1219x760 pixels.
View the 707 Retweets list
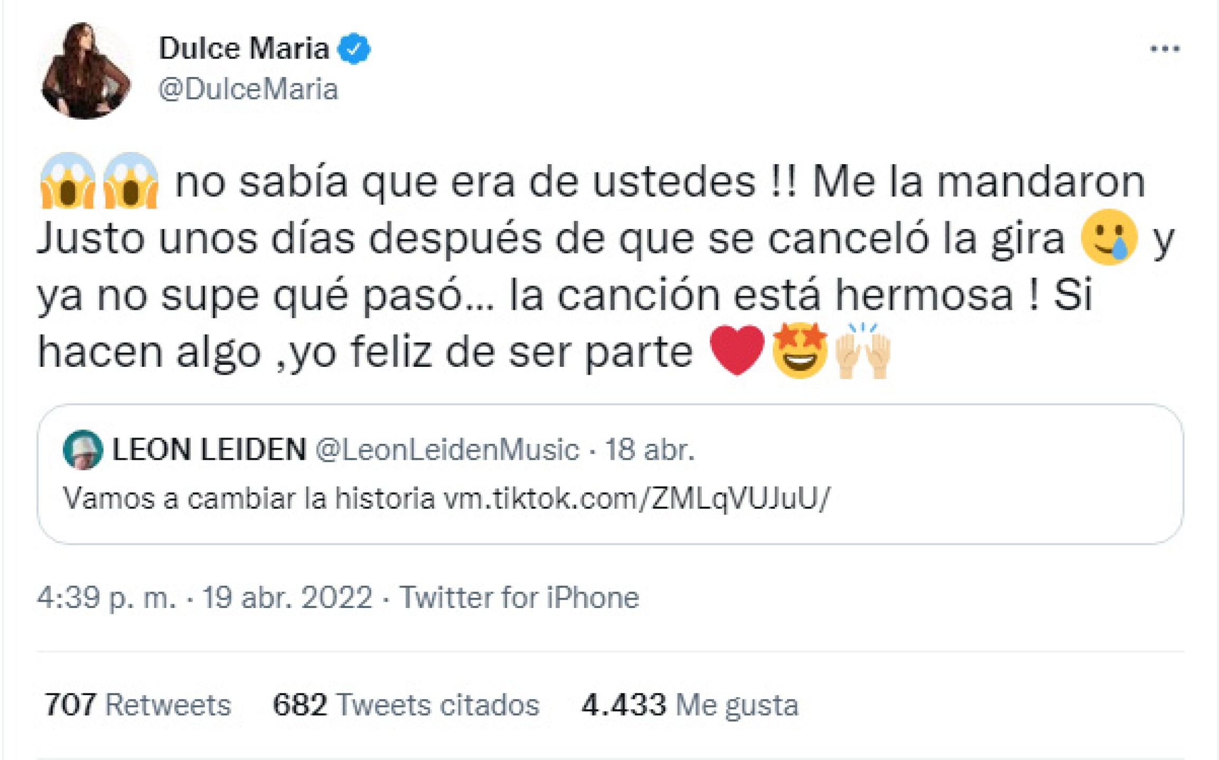pos(138,705)
